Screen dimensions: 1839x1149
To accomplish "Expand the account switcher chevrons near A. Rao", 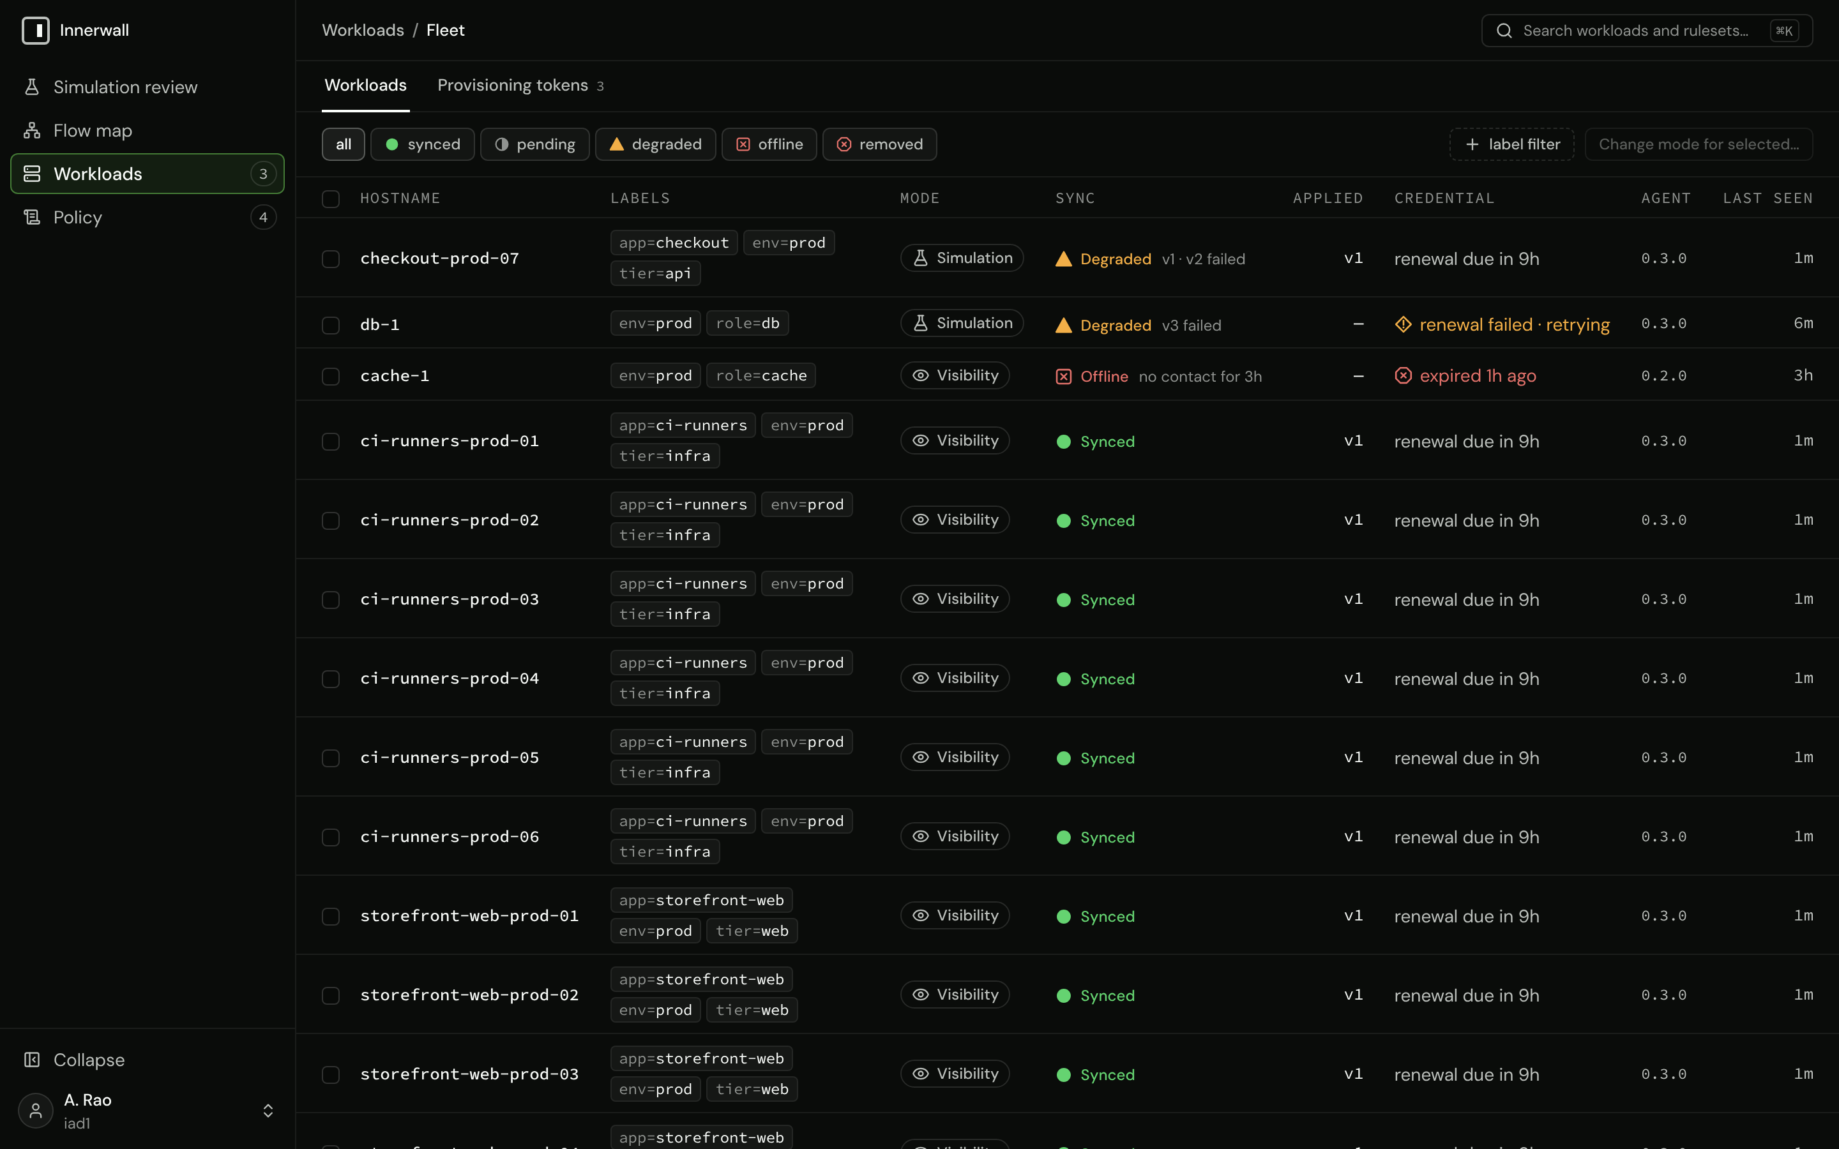I will [268, 1110].
